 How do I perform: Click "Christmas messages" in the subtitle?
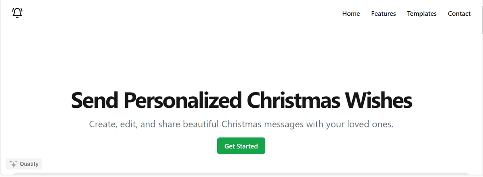coord(262,124)
